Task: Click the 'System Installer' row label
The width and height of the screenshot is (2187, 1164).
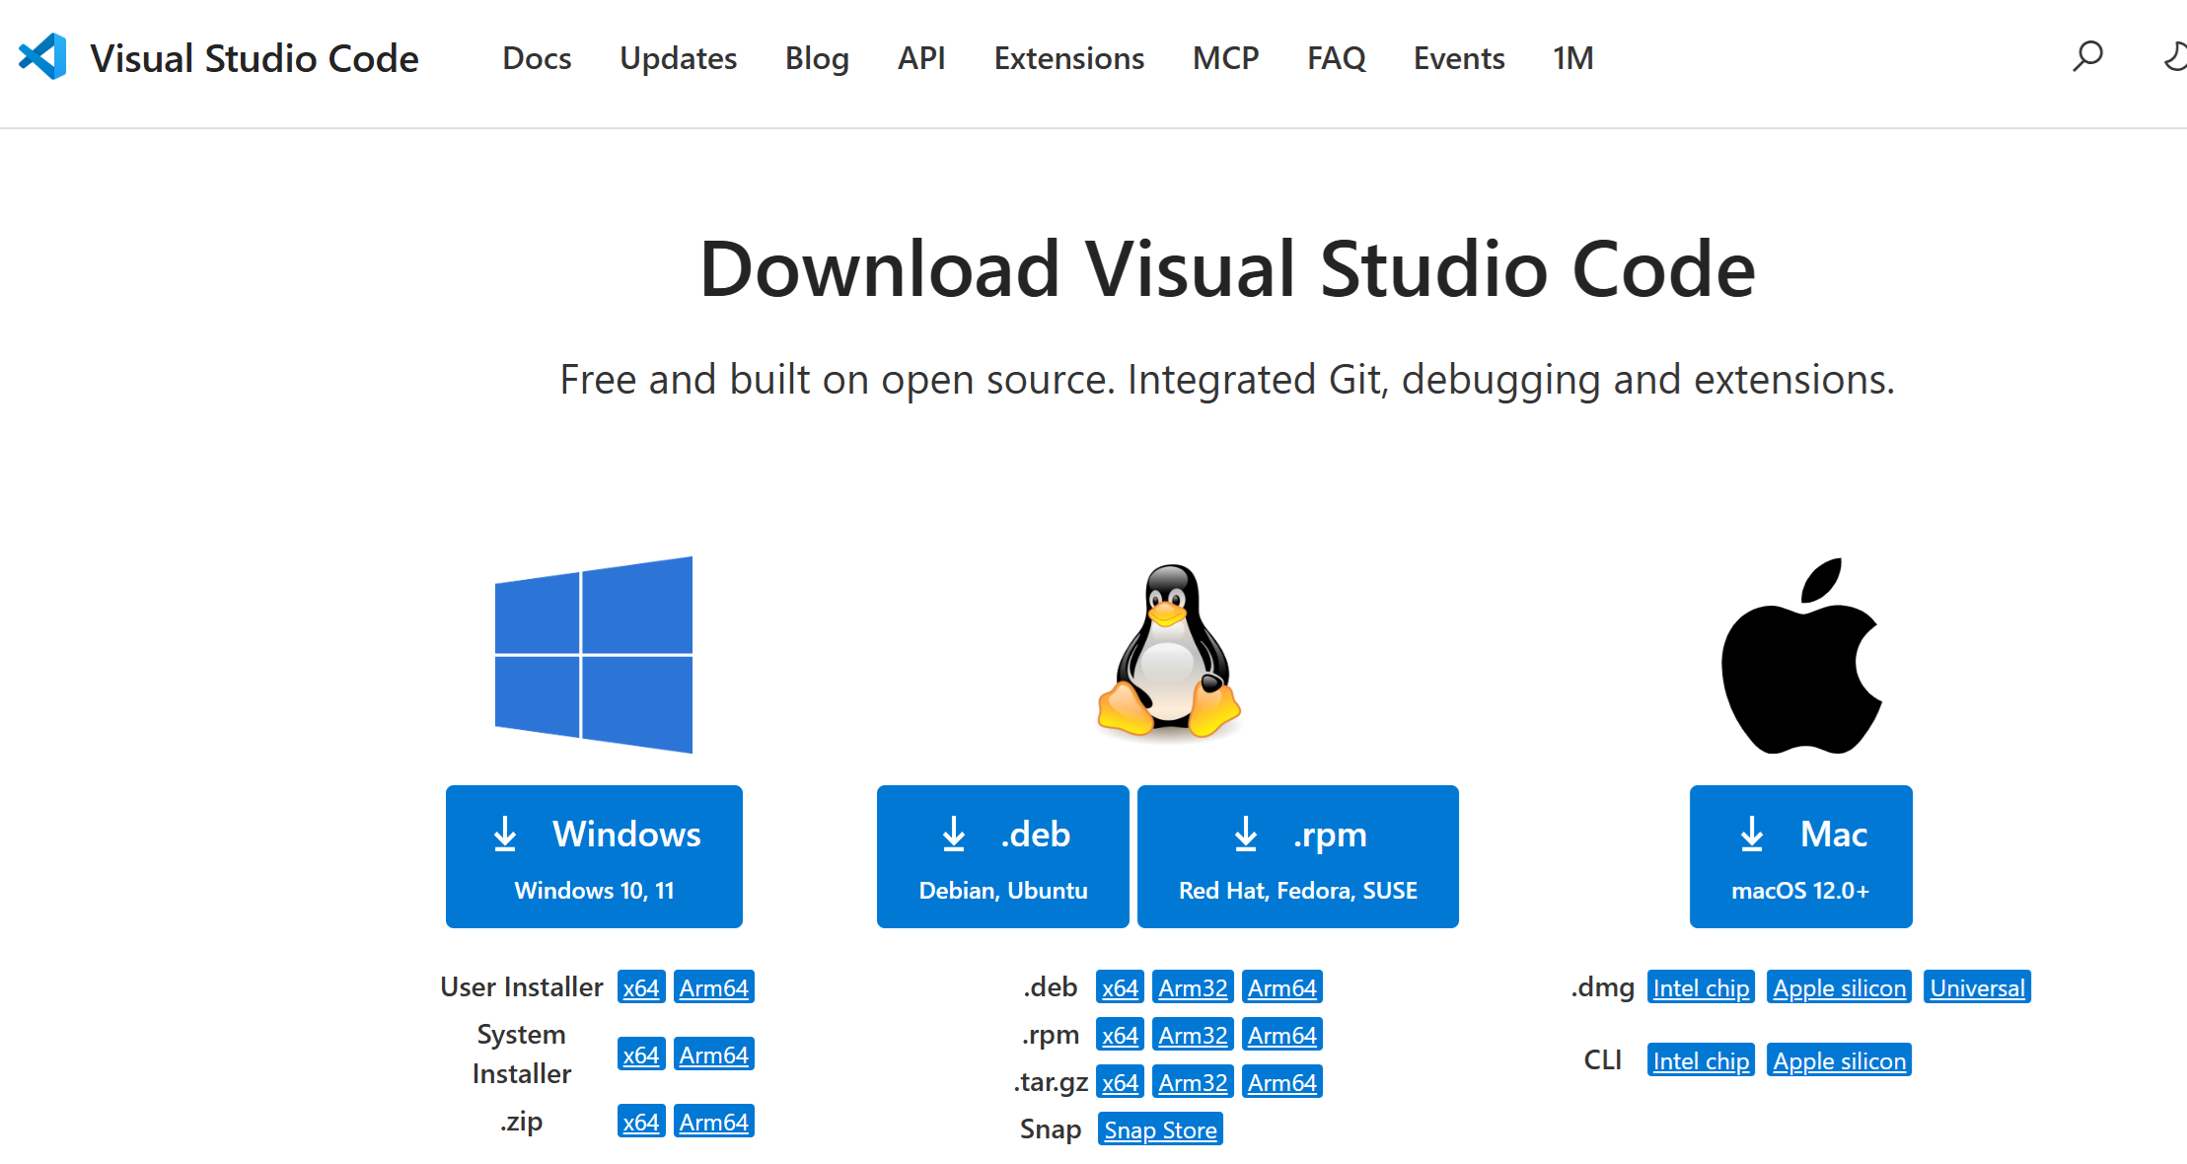Action: pos(522,1054)
